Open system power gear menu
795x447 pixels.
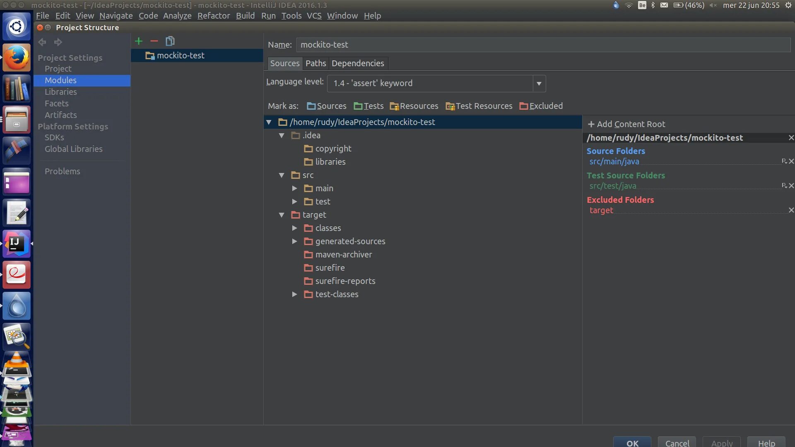coord(788,5)
